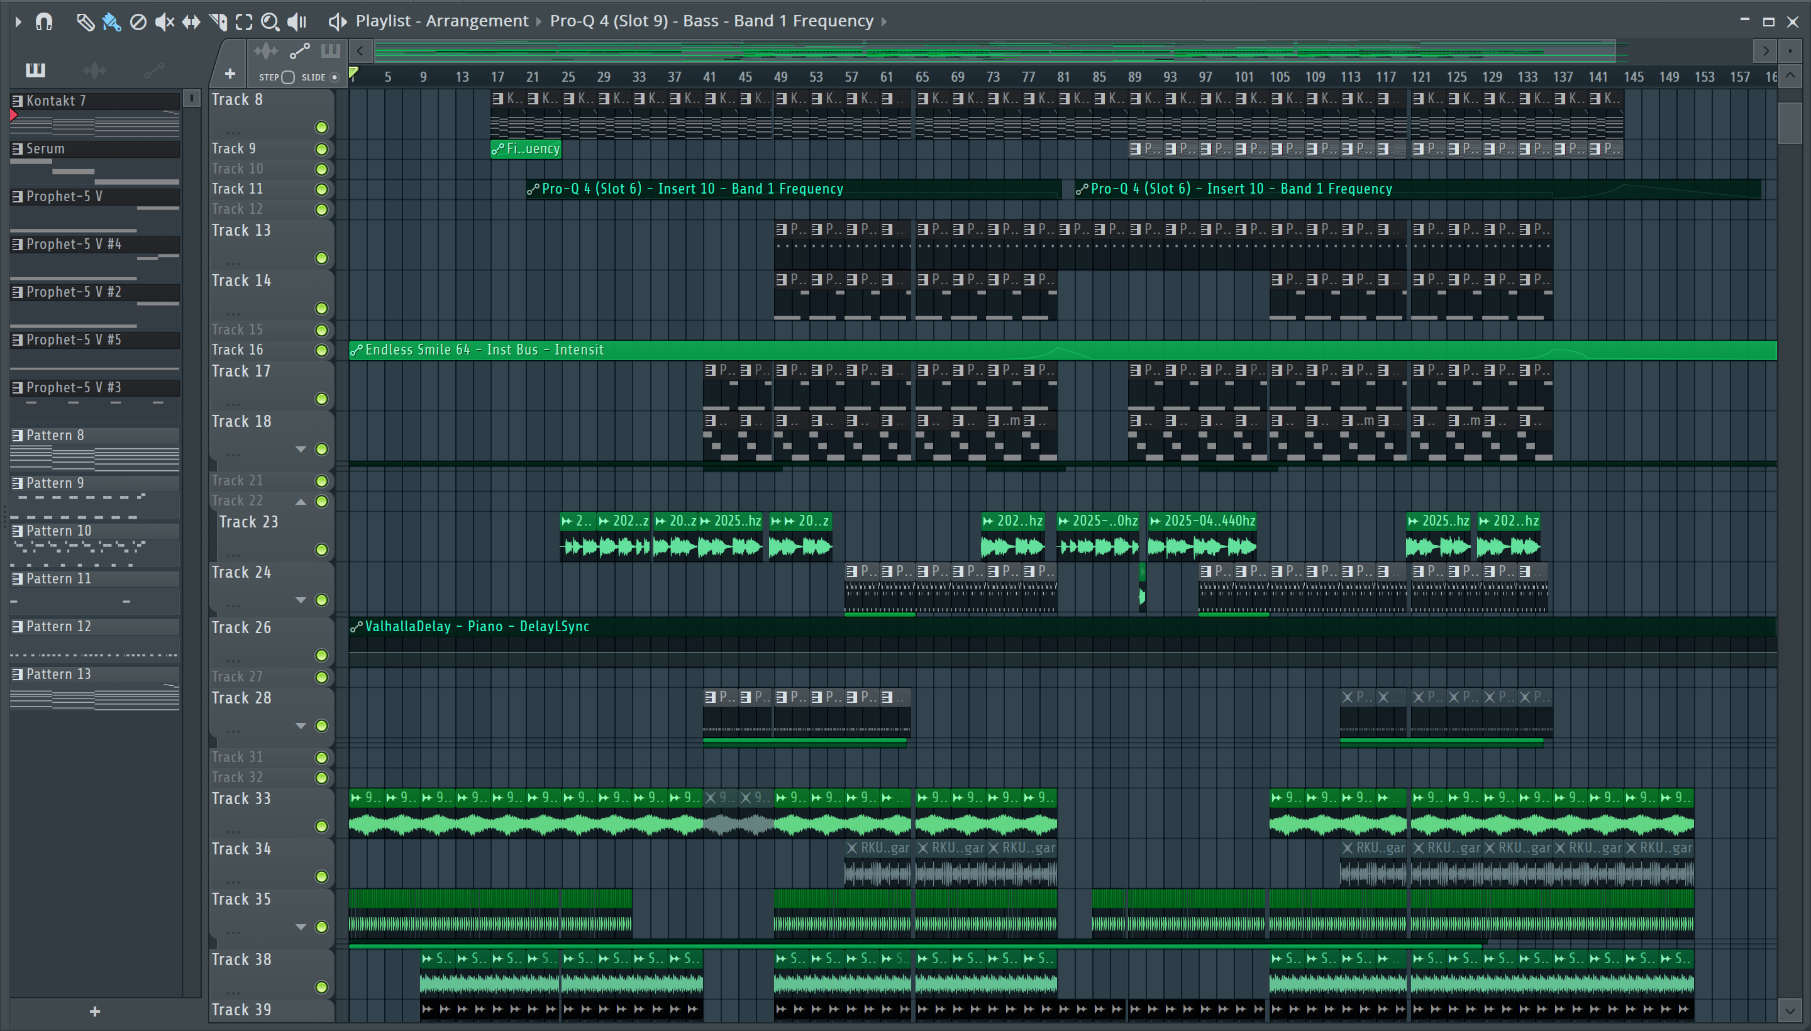Mute Track 38 with its green light
1811x1031 pixels.
tap(321, 988)
